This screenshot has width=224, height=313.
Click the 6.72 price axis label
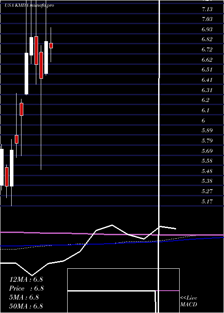(207, 50)
